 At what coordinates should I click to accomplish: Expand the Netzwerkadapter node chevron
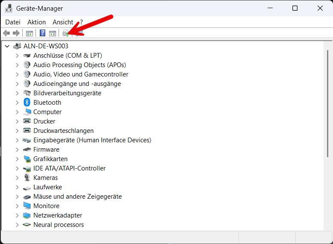tap(17, 215)
